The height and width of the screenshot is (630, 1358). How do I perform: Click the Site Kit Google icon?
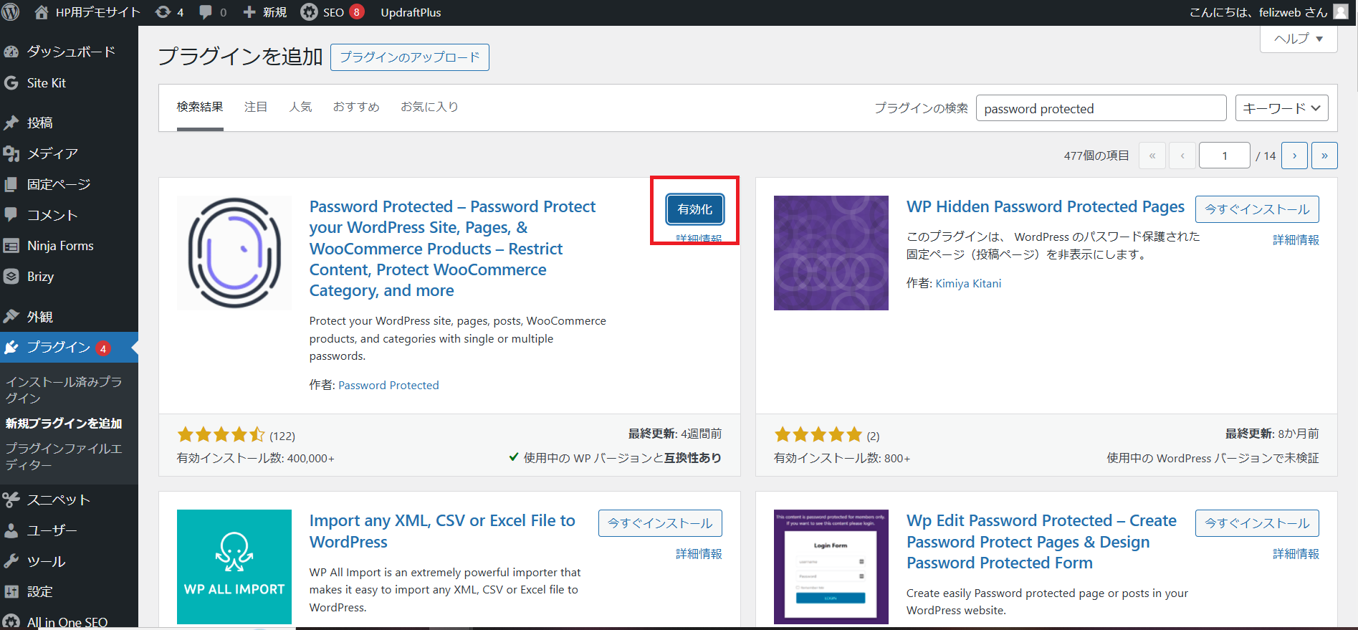11,83
